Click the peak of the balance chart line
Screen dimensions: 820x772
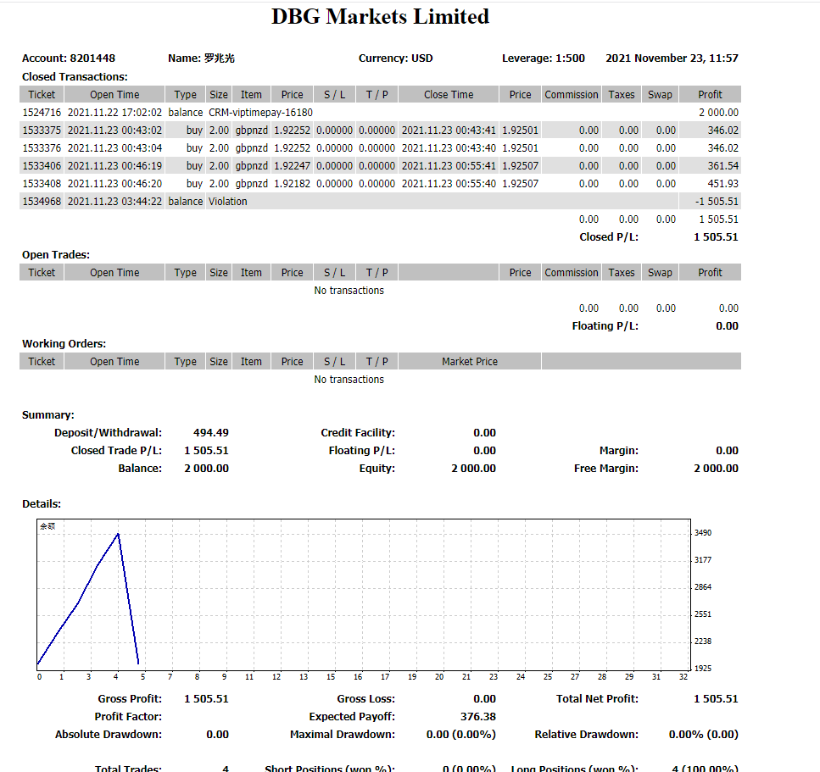[118, 534]
